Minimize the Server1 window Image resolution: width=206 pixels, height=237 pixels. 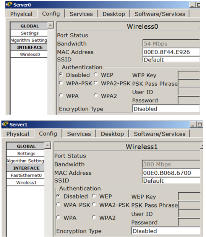click(193, 125)
